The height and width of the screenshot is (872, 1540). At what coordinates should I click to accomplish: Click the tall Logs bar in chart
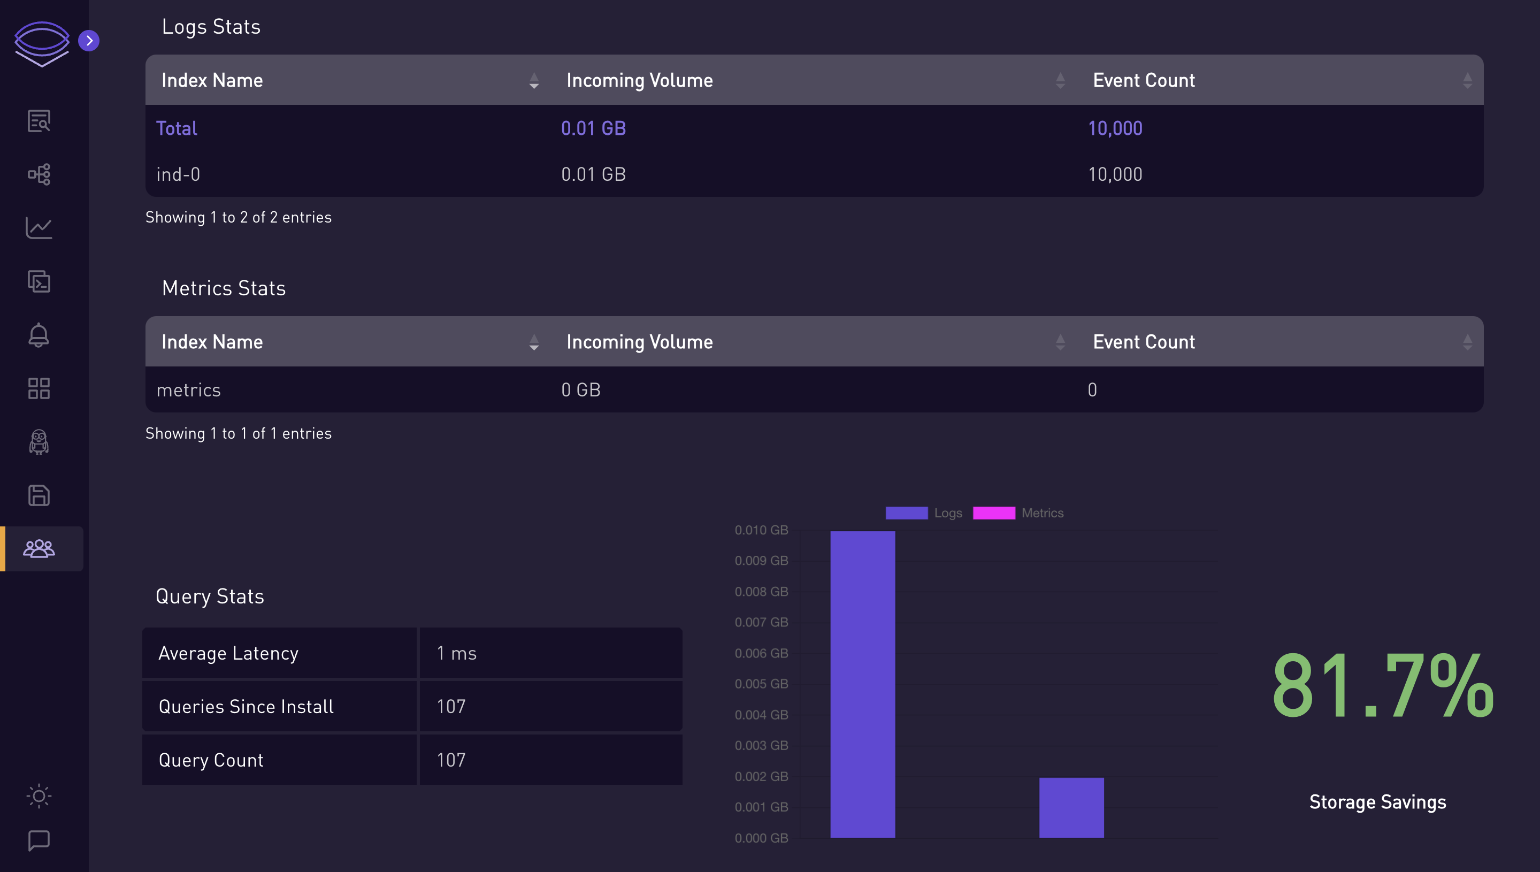click(863, 684)
